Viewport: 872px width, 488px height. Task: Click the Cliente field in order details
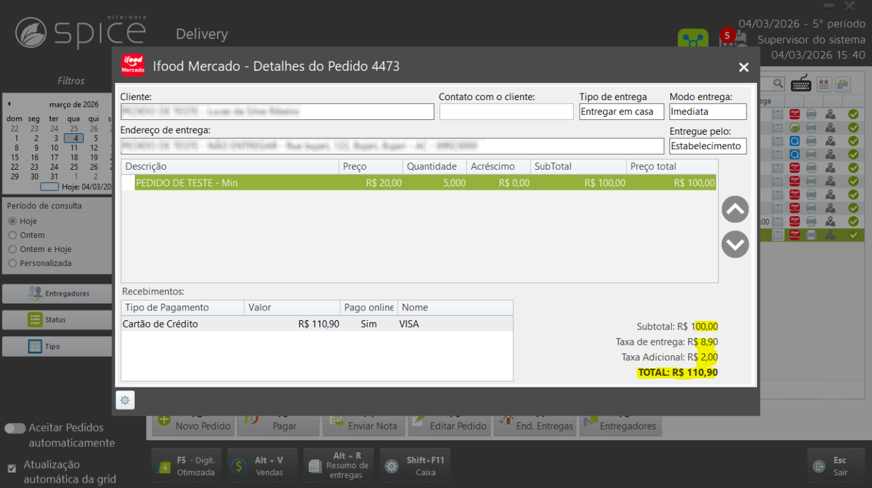pos(277,111)
